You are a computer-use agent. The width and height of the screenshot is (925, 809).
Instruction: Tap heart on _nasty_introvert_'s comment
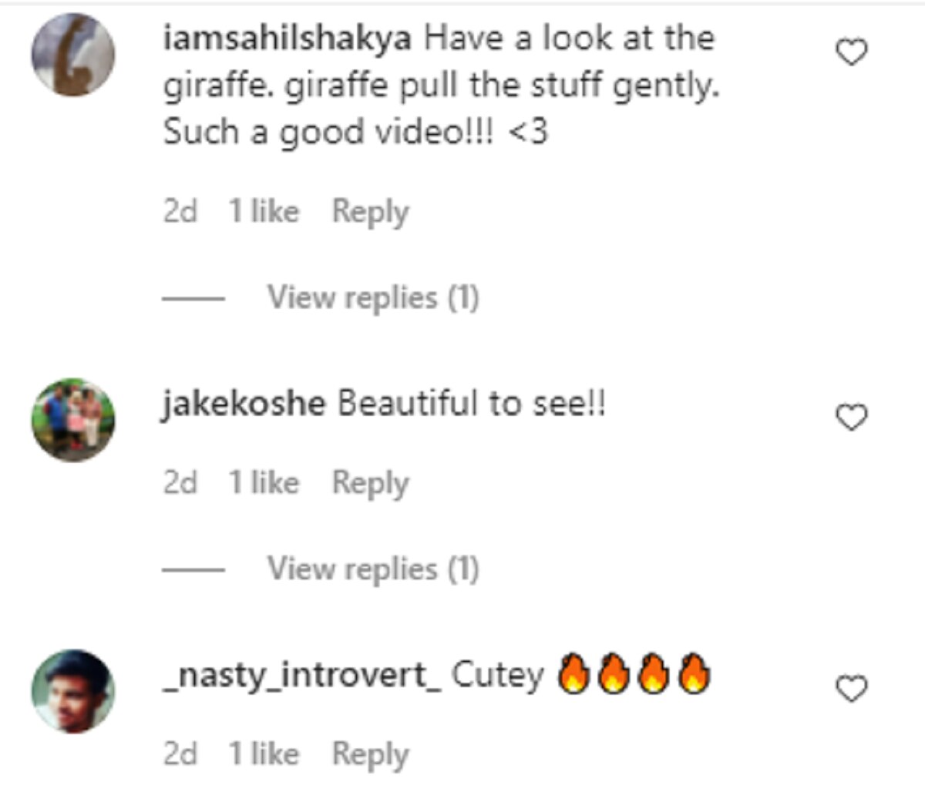coord(851,688)
